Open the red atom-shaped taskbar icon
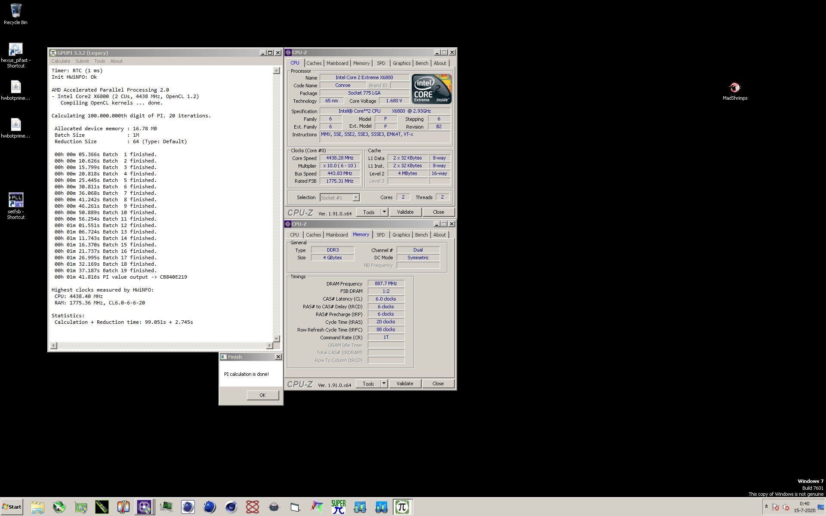 pos(253,507)
